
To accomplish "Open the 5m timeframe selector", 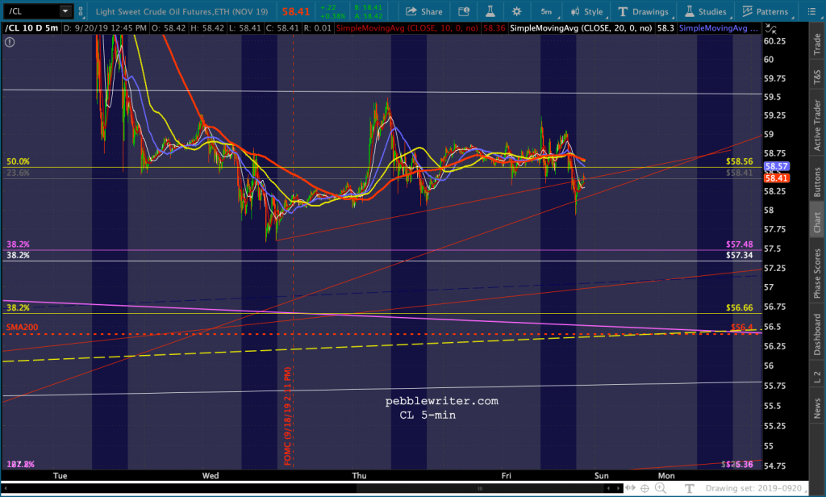I will 548,11.
